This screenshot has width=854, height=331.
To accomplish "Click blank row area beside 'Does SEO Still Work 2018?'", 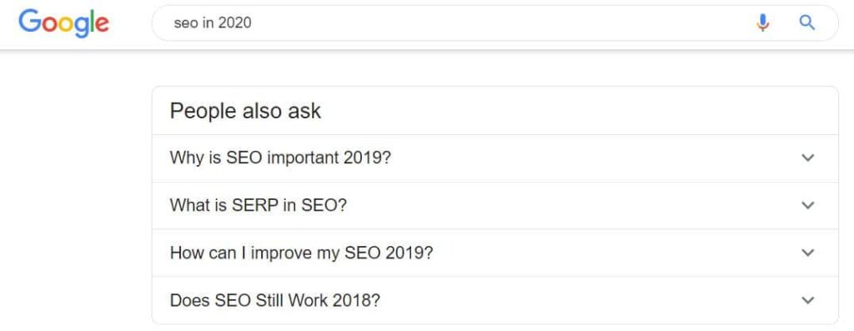I will point(588,300).
